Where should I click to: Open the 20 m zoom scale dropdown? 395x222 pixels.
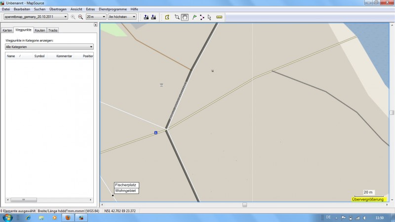point(96,17)
